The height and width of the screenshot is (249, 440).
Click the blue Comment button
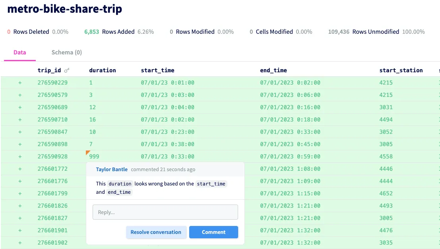pyautogui.click(x=213, y=232)
